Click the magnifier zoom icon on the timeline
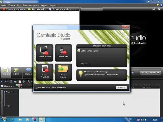The height and width of the screenshot is (122, 163). pyautogui.click(x=28, y=81)
